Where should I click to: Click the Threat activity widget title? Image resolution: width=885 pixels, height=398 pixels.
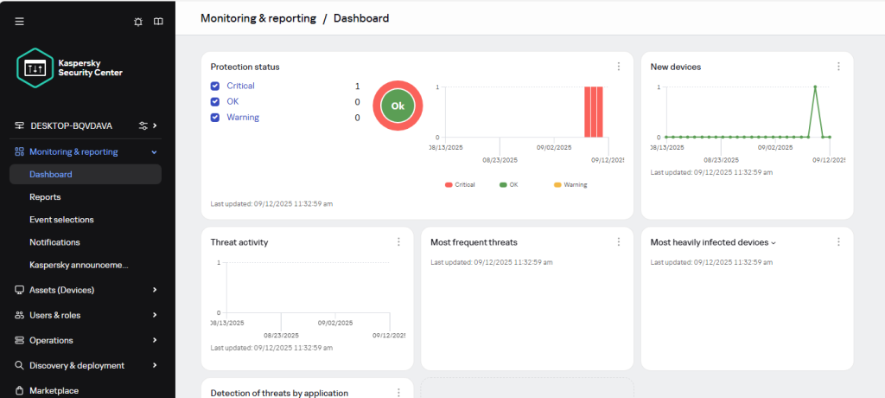pyautogui.click(x=239, y=242)
